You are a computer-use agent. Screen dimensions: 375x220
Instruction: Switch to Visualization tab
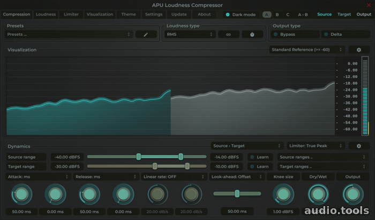point(100,14)
